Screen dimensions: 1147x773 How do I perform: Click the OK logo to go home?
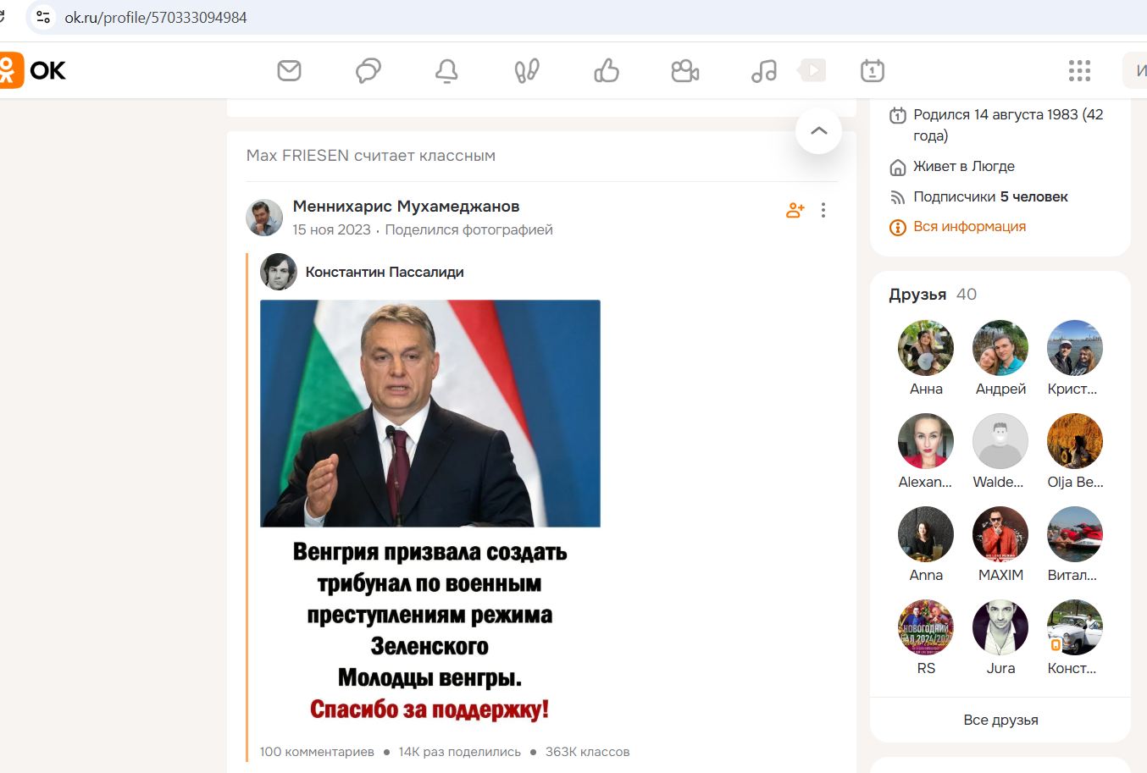click(32, 70)
